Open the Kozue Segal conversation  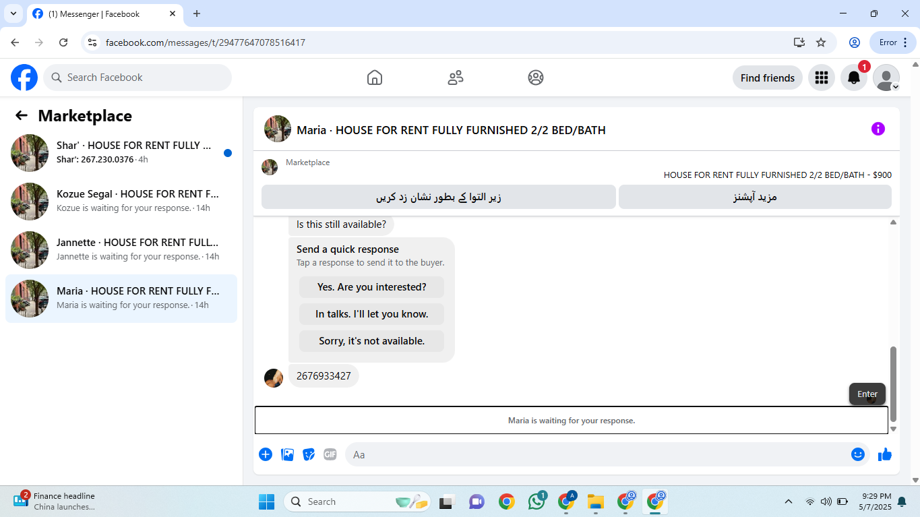[121, 202]
